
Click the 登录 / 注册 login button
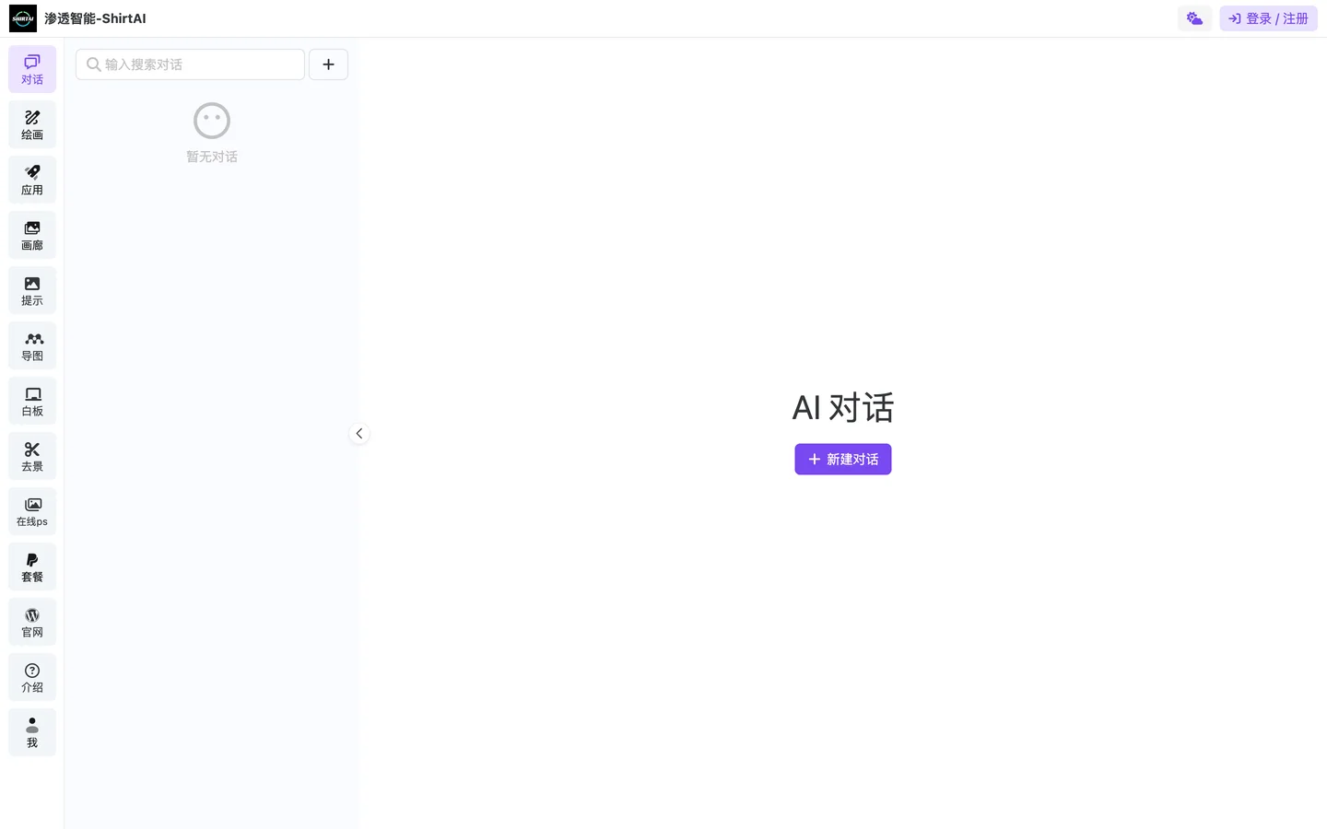pos(1268,18)
